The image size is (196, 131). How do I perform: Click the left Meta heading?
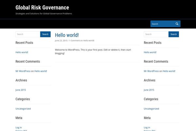(x=19, y=118)
